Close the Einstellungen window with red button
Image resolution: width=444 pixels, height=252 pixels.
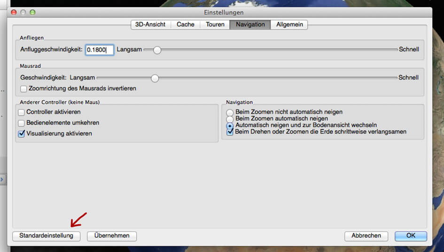[14, 12]
